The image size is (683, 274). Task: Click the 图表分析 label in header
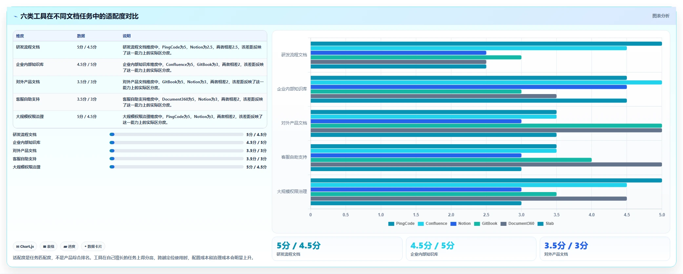click(661, 16)
